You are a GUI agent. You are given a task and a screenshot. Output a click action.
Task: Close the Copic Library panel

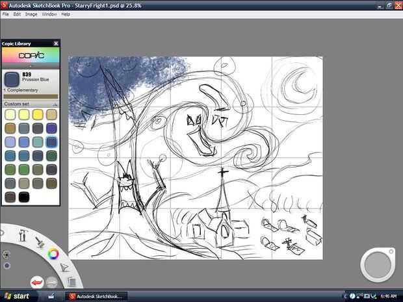[x=56, y=44]
